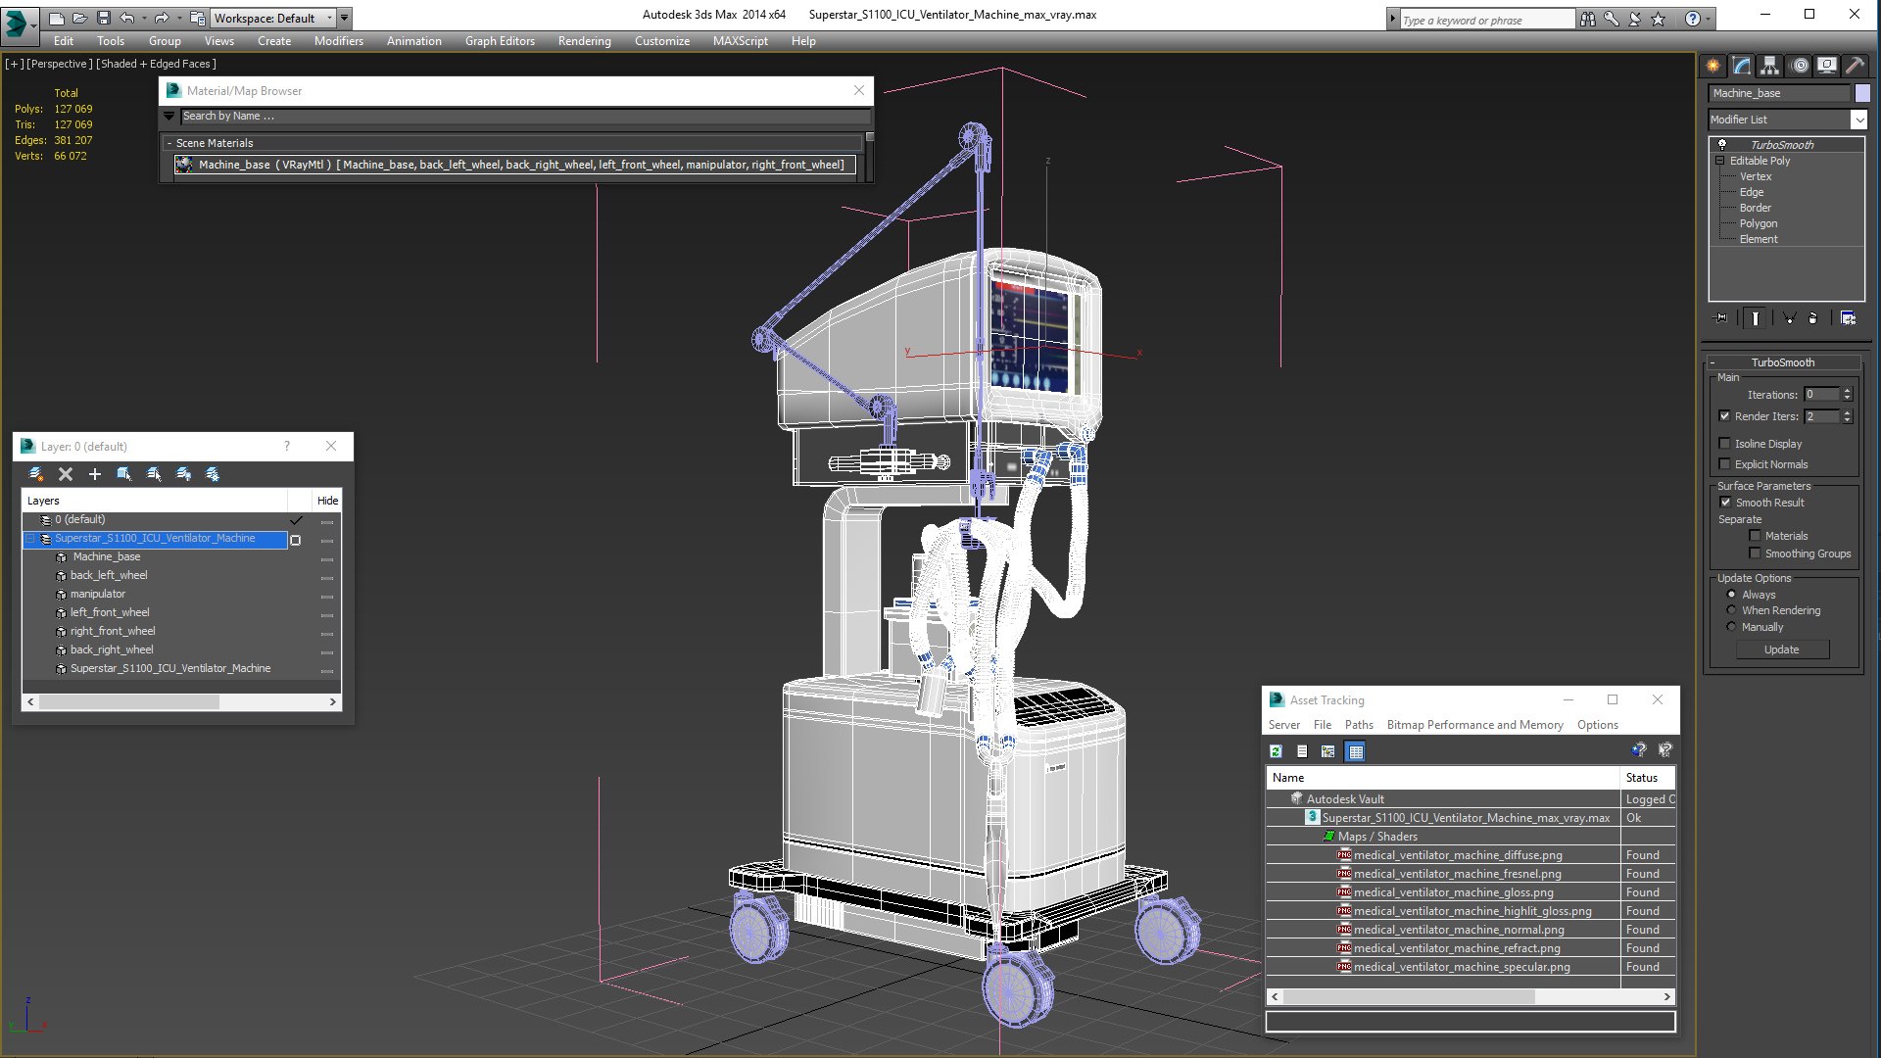Toggle Show End Result icon
This screenshot has height=1058, width=1881.
(1755, 318)
